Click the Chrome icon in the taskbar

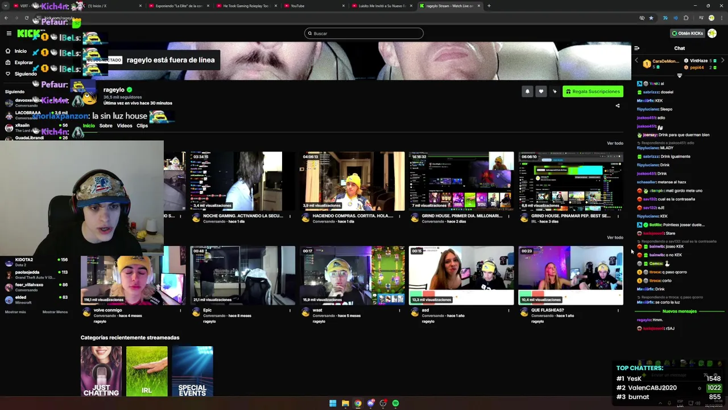(358, 403)
